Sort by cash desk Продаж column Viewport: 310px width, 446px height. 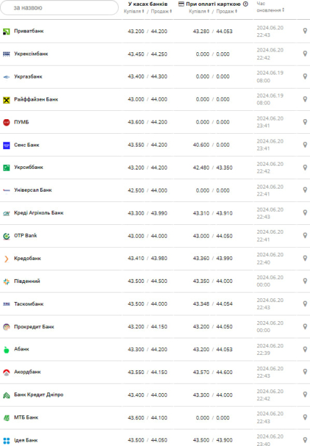[161, 11]
